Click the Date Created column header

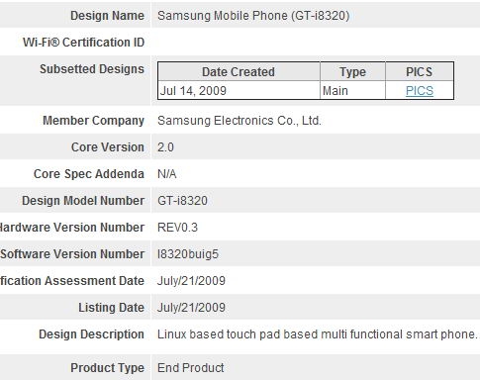coord(239,72)
